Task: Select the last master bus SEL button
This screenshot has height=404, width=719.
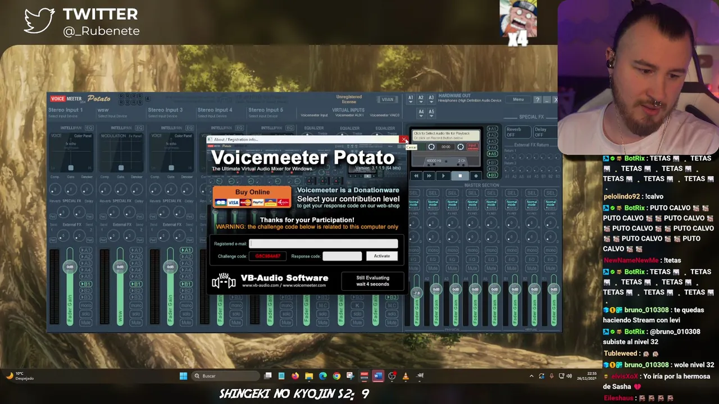Action: pyautogui.click(x=550, y=193)
